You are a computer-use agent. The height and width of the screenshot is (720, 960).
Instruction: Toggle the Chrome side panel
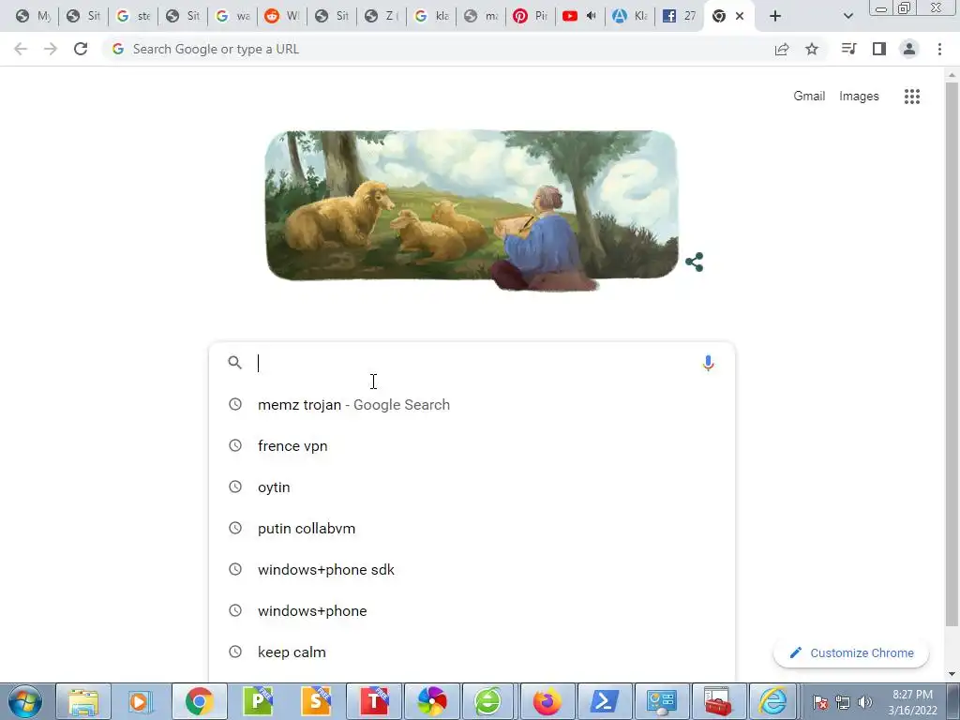(879, 49)
